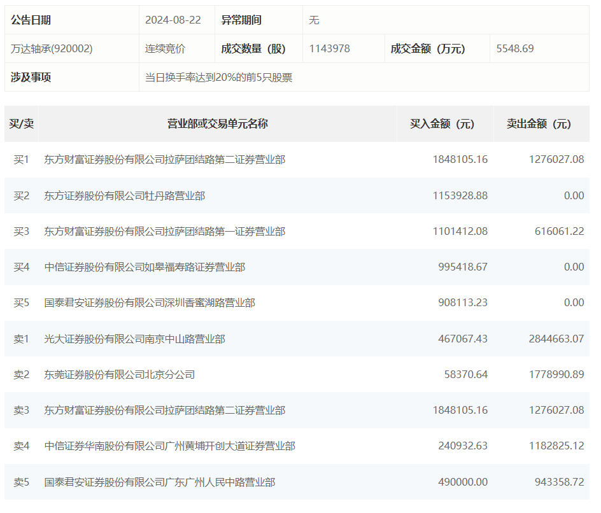The height and width of the screenshot is (513, 601).
Task: Click the 成交数量 (股) label
Action: 253,48
